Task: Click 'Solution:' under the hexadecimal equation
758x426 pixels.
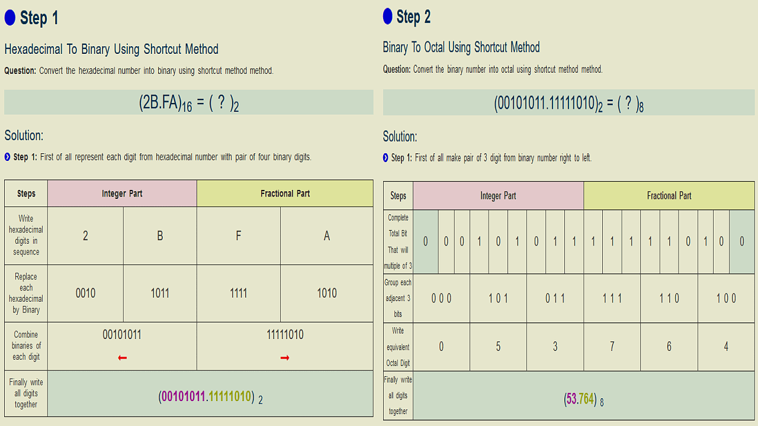Action: [24, 135]
